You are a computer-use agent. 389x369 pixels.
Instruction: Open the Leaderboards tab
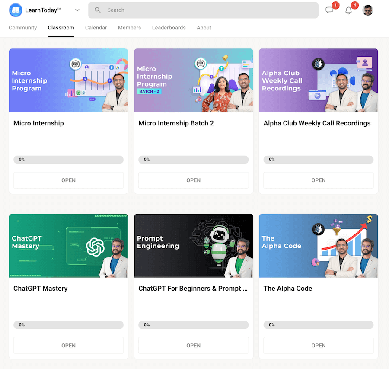click(169, 28)
